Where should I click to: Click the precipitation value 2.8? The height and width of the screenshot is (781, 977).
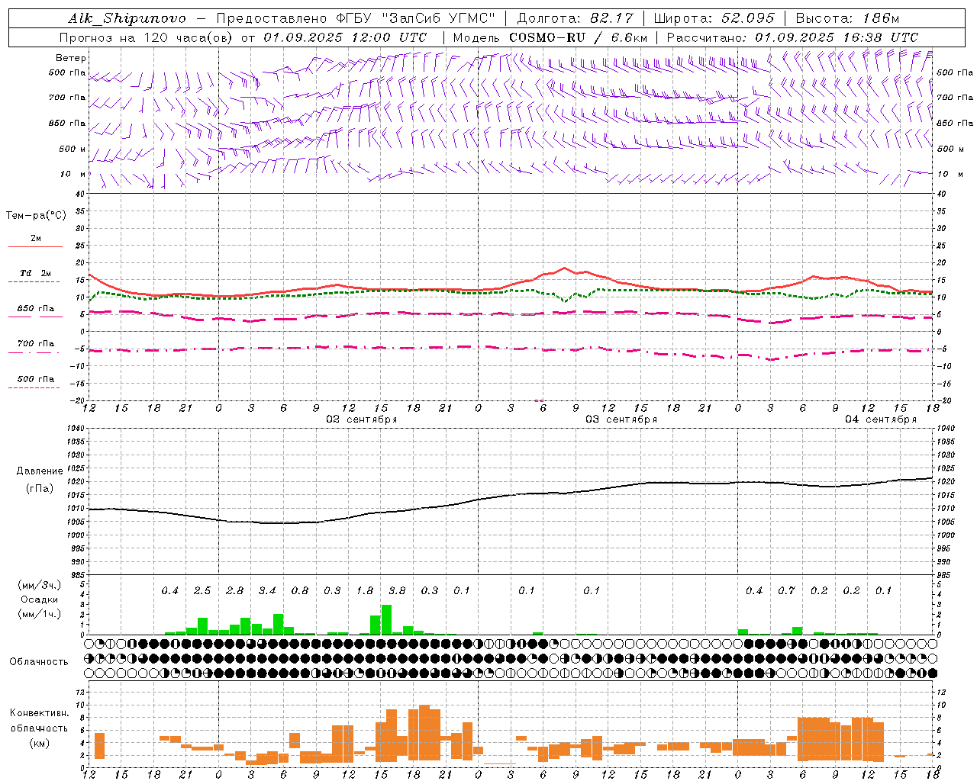click(x=235, y=591)
